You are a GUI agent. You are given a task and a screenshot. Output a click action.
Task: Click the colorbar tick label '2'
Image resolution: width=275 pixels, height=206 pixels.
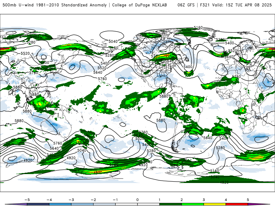pyautogui.click(x=181, y=200)
